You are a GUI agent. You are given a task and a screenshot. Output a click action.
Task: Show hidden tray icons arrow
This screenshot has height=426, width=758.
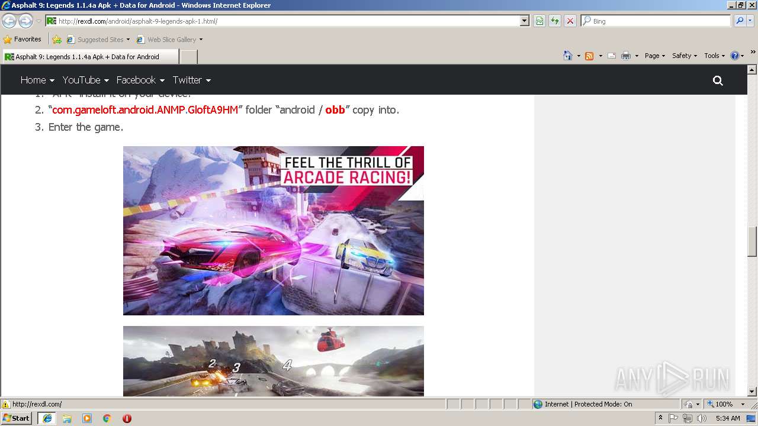(x=660, y=418)
